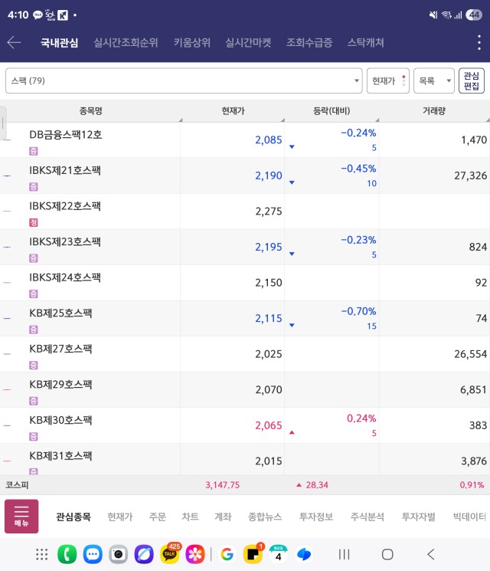The image size is (490, 571).
Task: Open the app drawer grid icon
Action: [x=42, y=554]
